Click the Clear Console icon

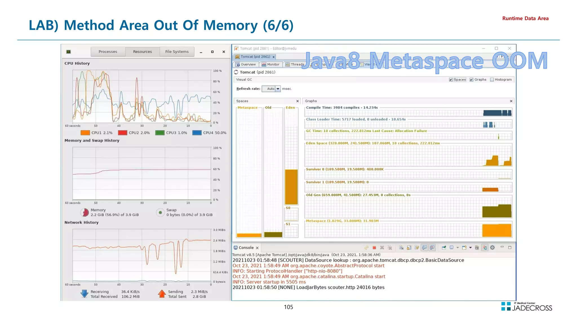(x=401, y=248)
